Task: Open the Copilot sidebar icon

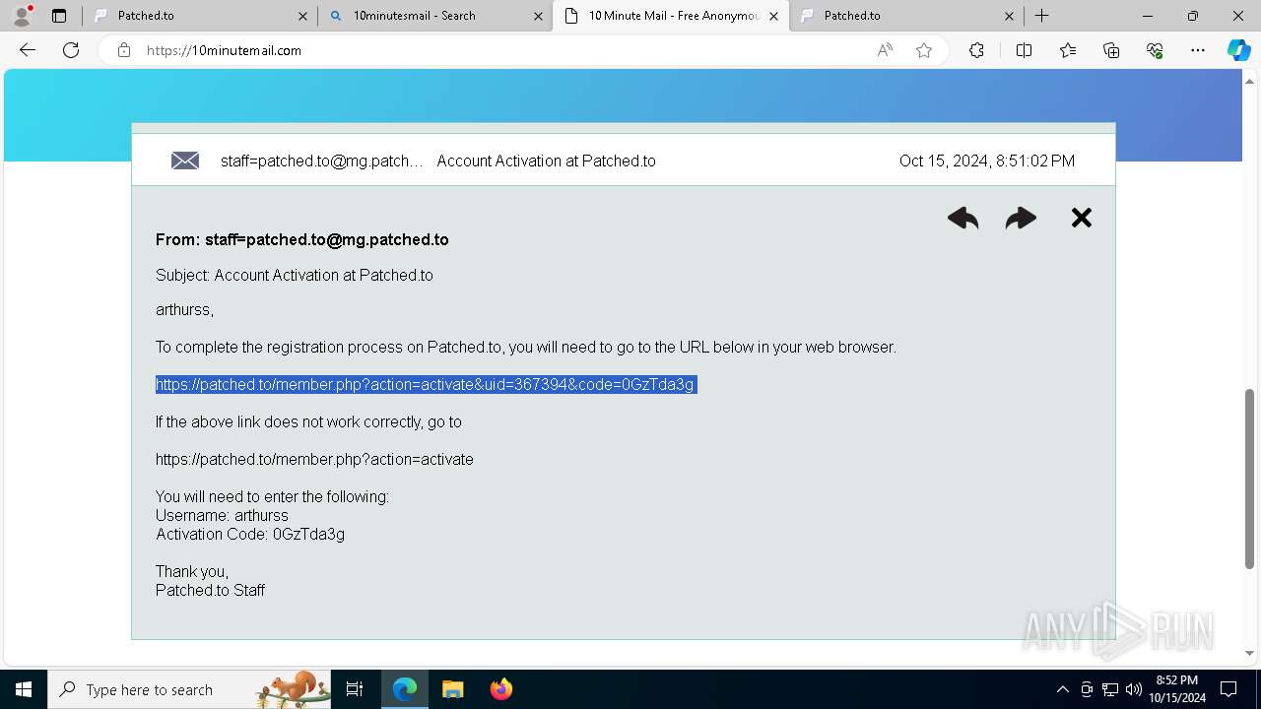Action: click(x=1238, y=50)
